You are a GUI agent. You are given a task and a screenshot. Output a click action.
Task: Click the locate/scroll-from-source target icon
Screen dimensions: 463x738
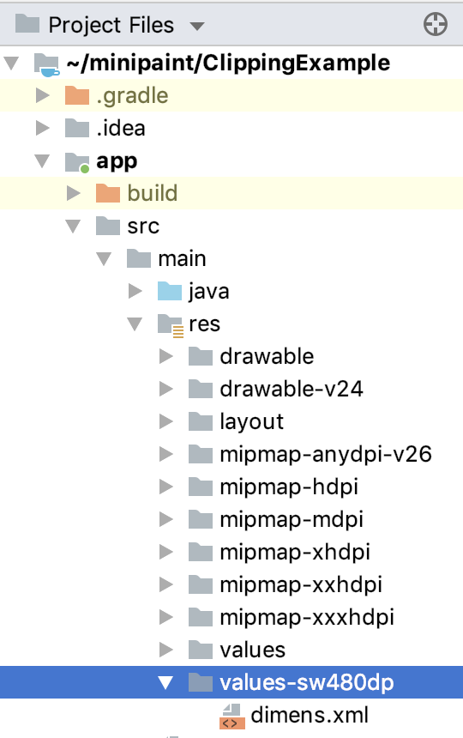(436, 25)
